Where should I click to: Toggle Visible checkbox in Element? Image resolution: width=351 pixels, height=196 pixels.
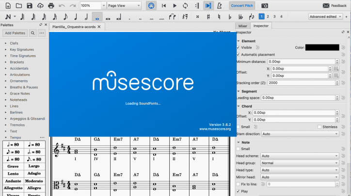(x=238, y=47)
